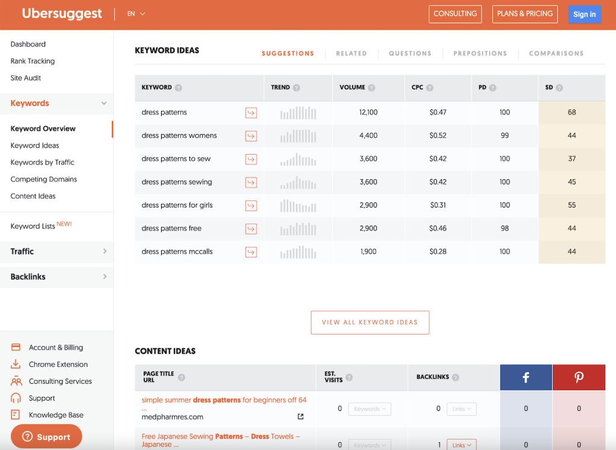Open external link icon for medpharmres.com
This screenshot has height=450, width=616.
(x=301, y=416)
